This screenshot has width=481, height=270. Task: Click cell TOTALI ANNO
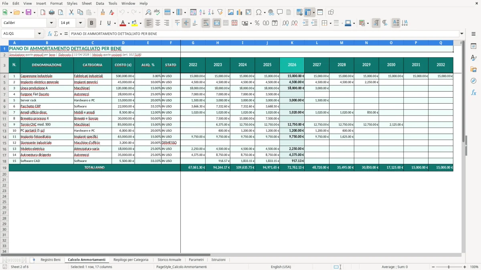click(x=95, y=168)
